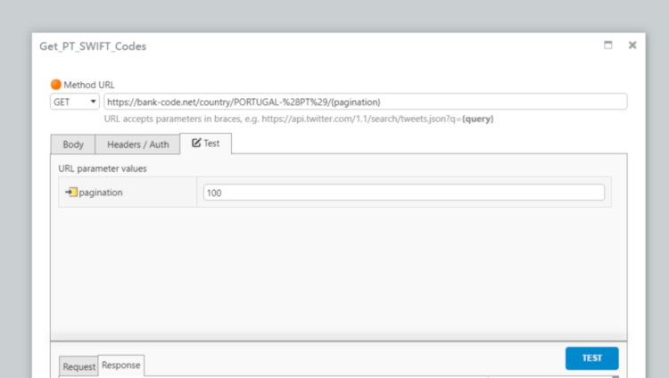Screen dimensions: 669x378
Task: Click the 'pagination' parameter name text
Action: 101,193
